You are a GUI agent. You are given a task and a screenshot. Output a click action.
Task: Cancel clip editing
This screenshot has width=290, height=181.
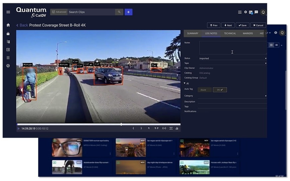pyautogui.click(x=258, y=25)
